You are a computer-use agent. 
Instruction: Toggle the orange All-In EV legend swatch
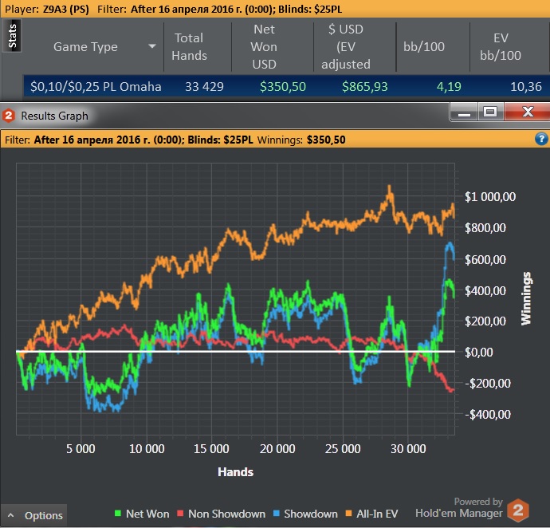[348, 514]
